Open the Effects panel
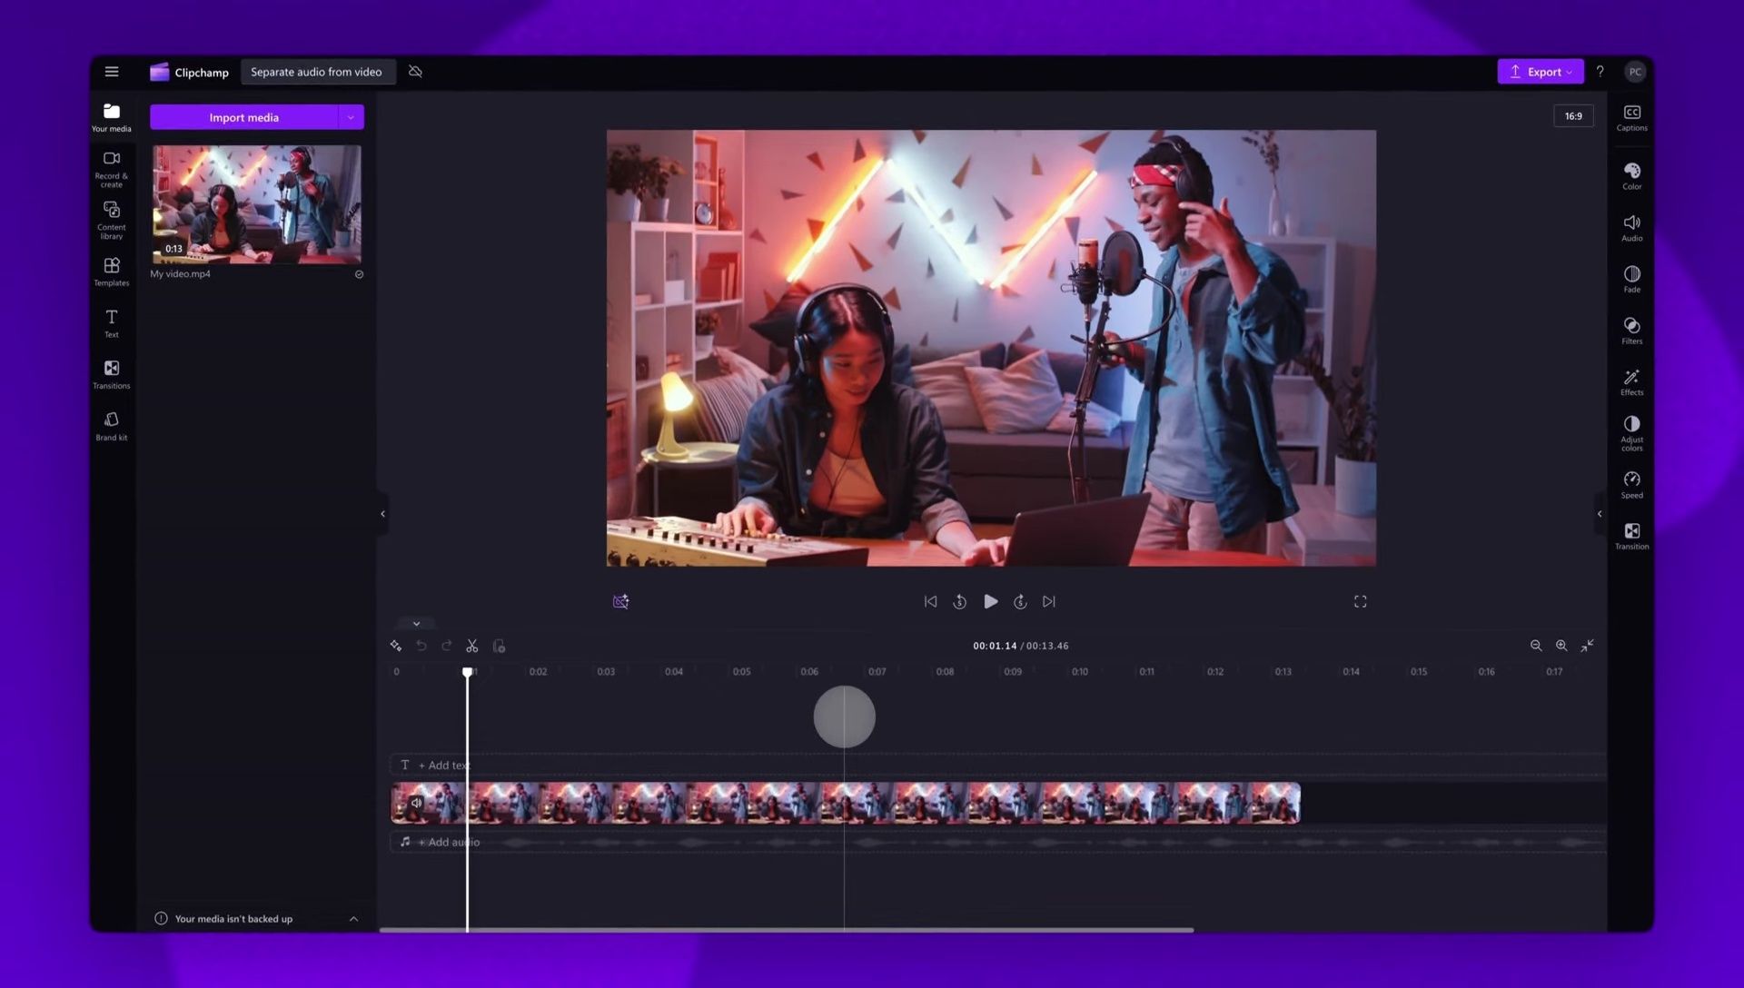Screen dimensions: 1744x988 pyautogui.click(x=1632, y=382)
